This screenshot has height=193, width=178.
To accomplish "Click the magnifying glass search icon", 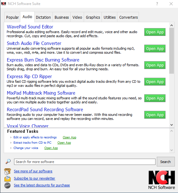I will coord(8,161).
